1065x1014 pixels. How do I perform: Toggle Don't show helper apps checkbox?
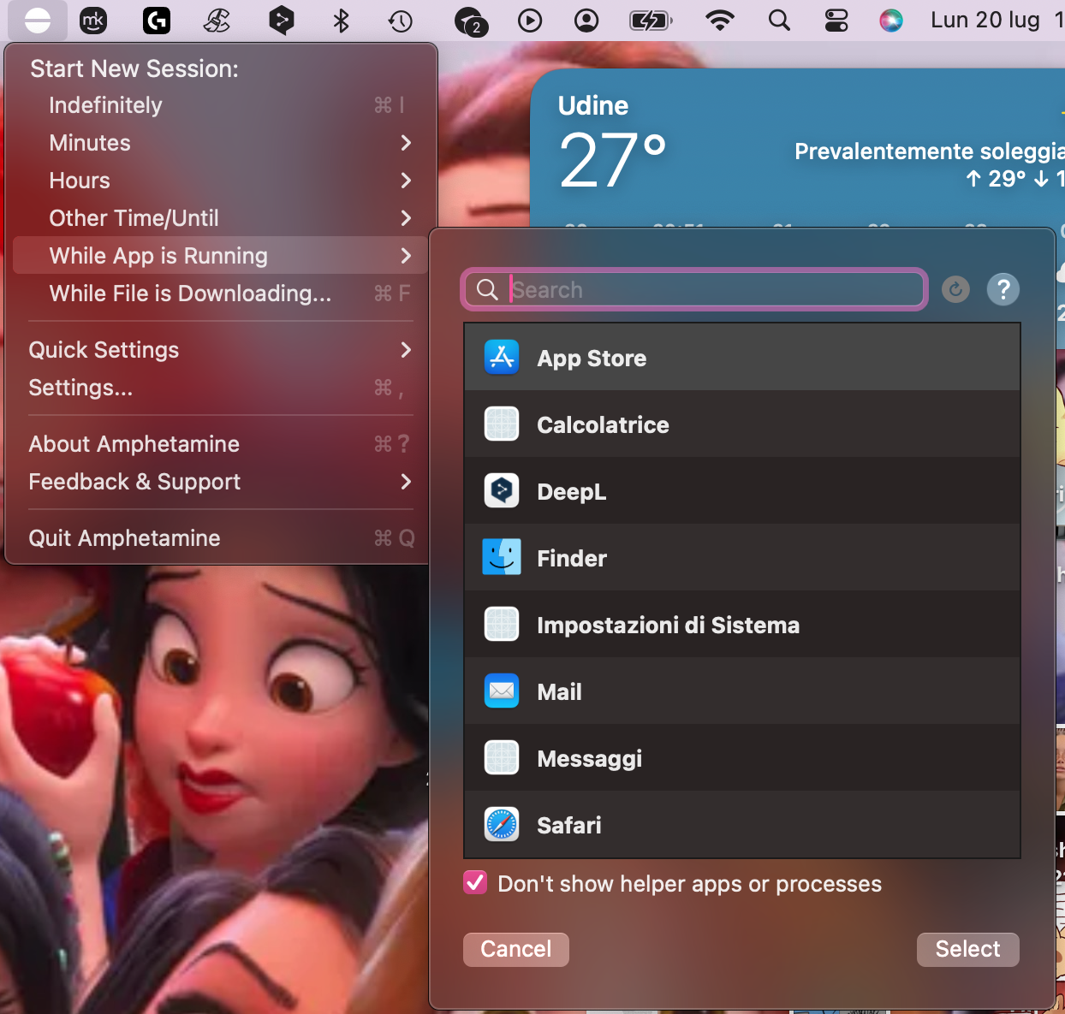point(475,883)
